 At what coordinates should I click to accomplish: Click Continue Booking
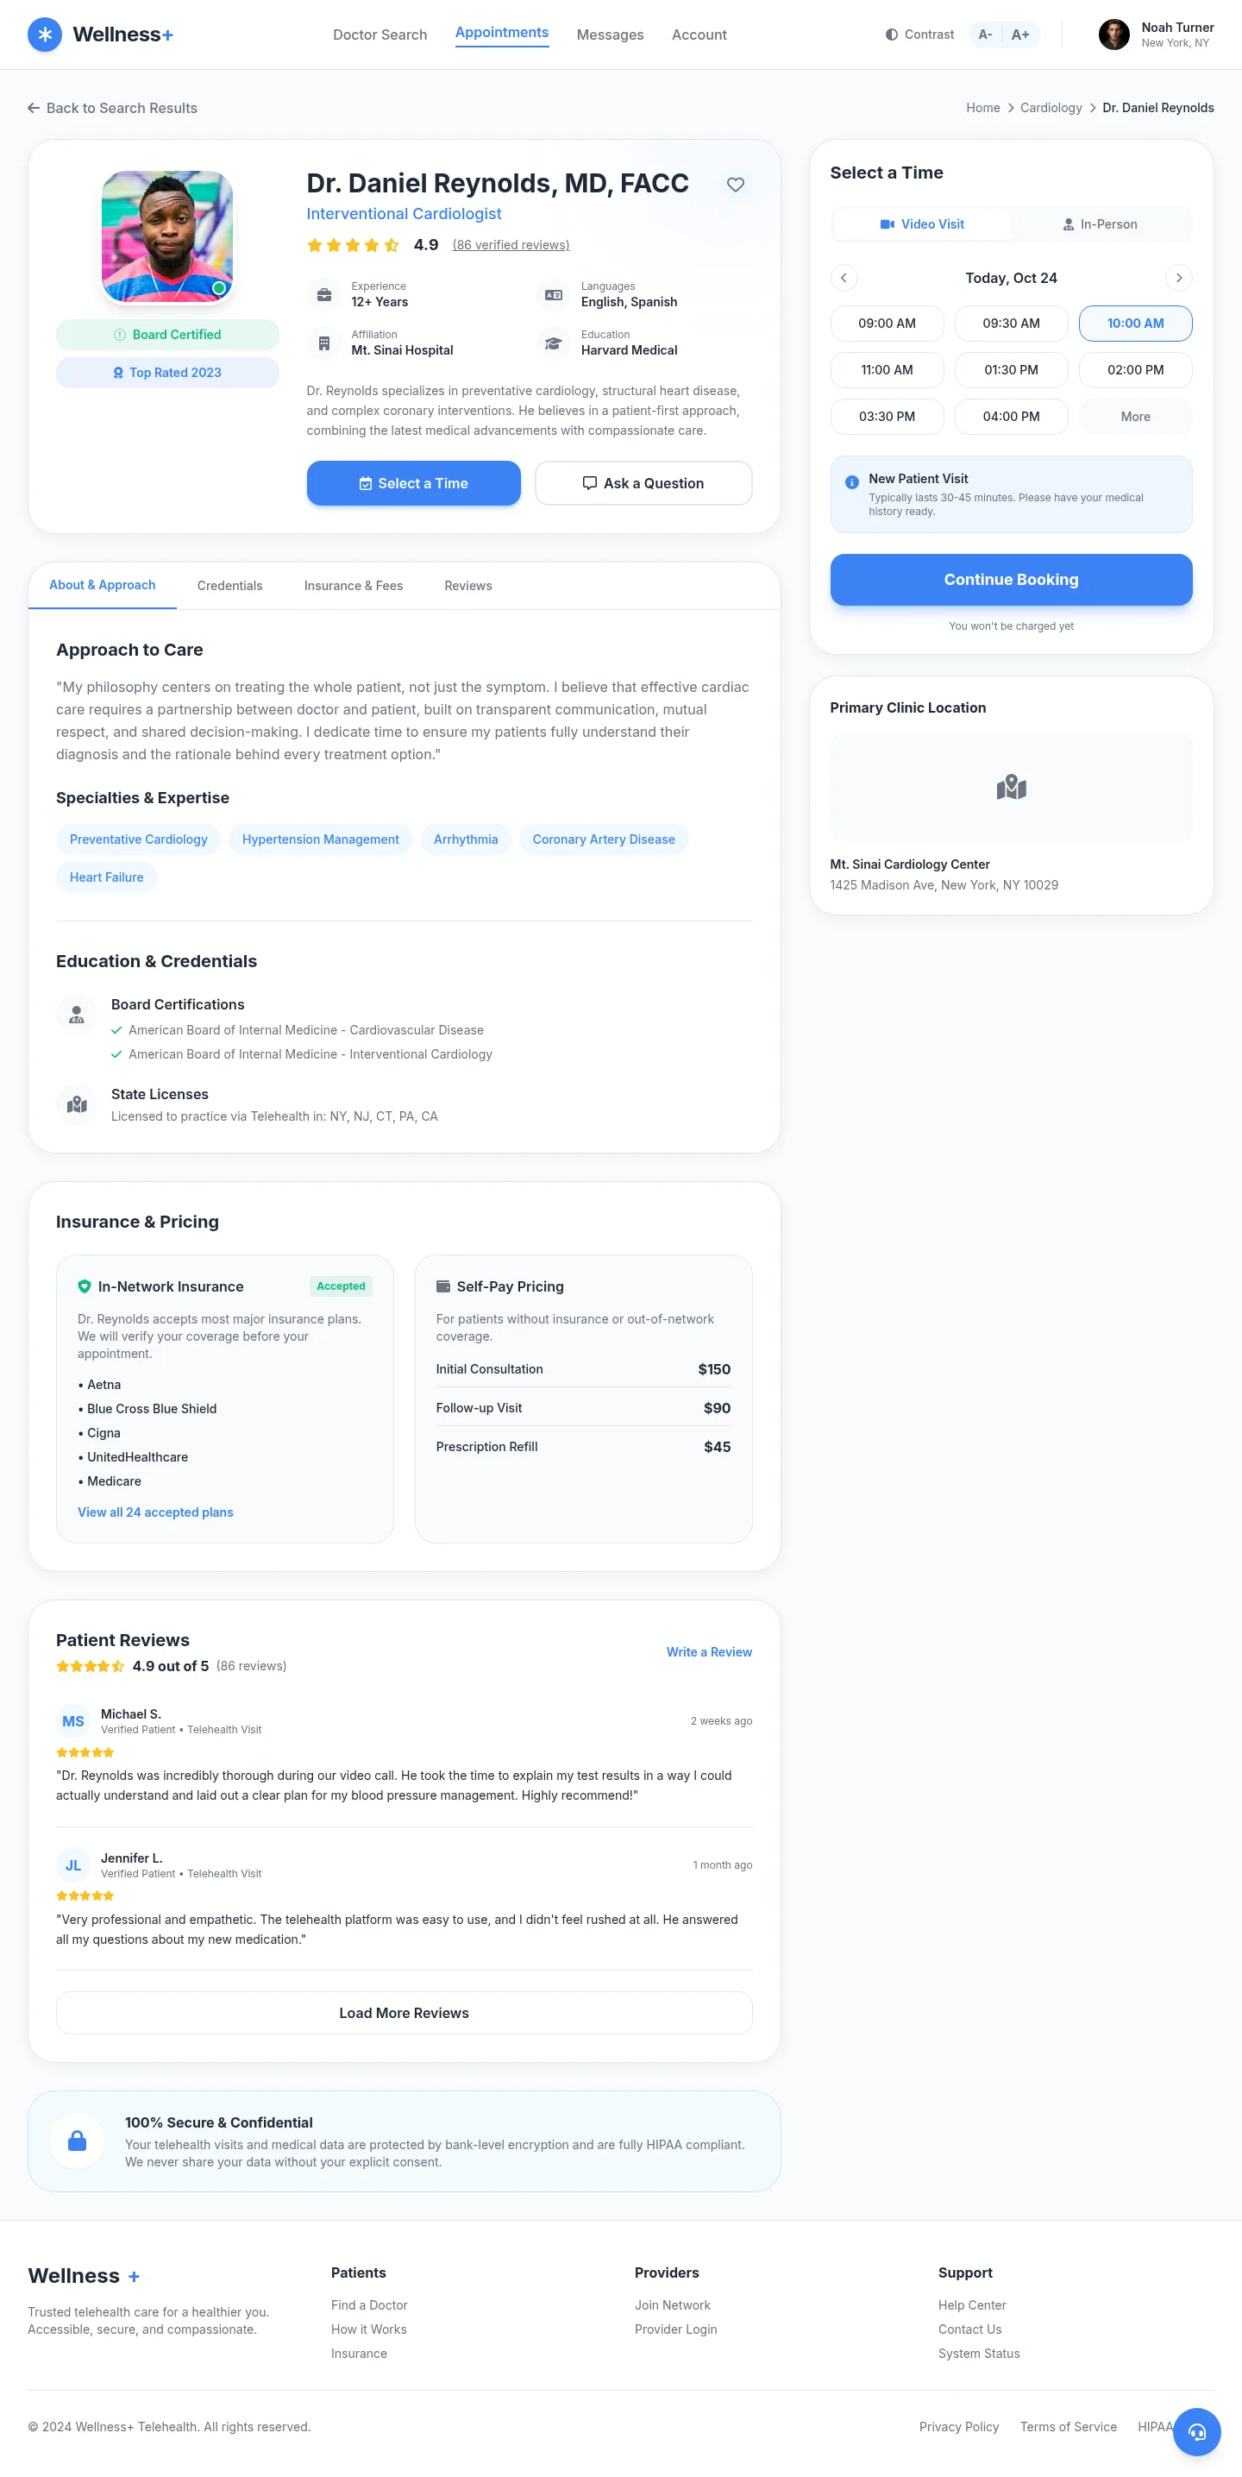(x=1010, y=579)
